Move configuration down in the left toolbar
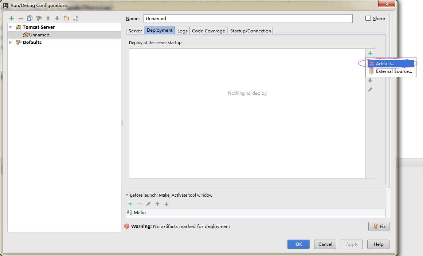The width and height of the screenshot is (423, 256). click(x=57, y=18)
